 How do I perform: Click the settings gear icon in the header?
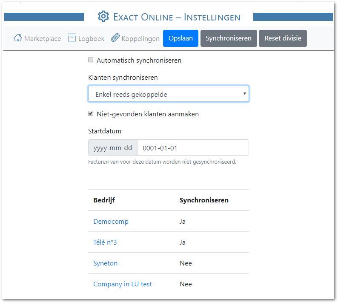[x=103, y=16]
